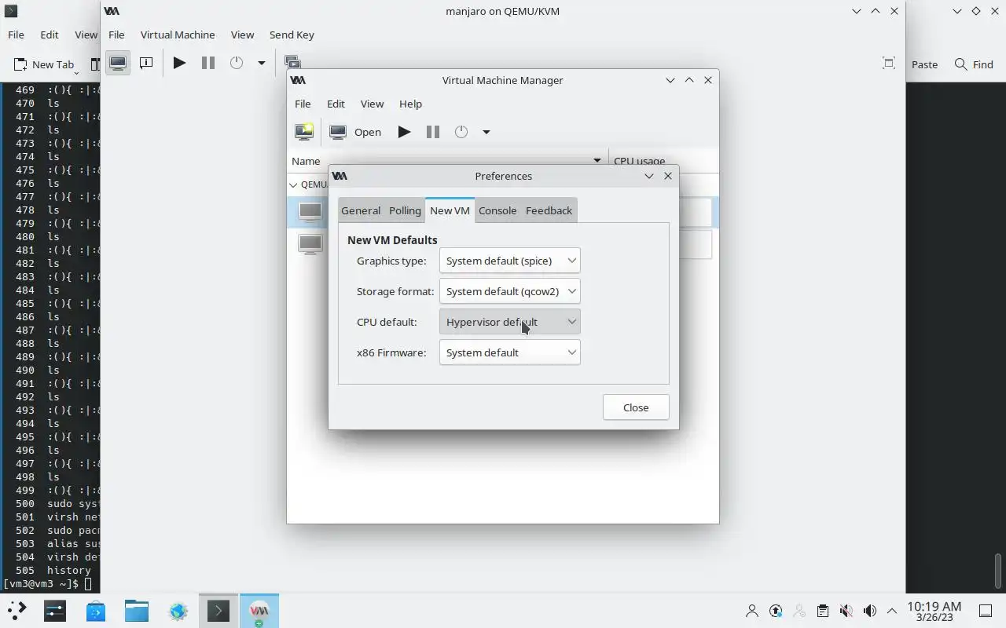Pause the VM from manjaro window toolbar
This screenshot has height=628, width=1006.
coord(208,63)
